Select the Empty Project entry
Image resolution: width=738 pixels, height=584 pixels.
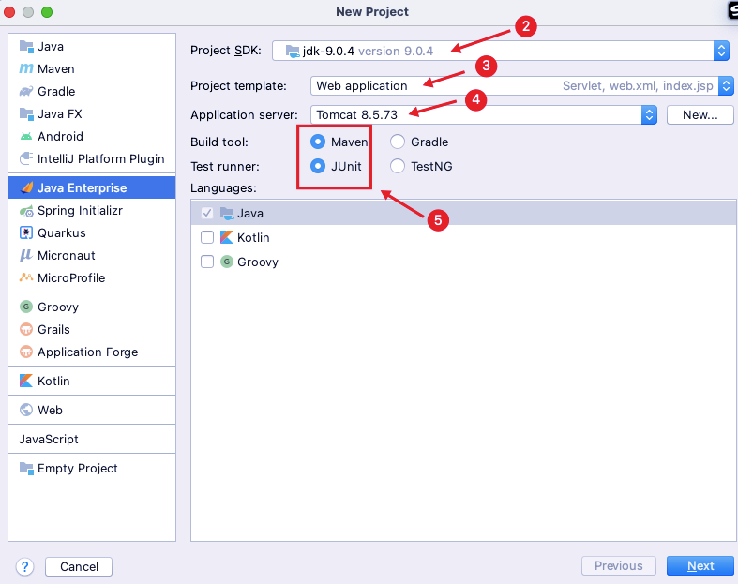tap(92, 469)
